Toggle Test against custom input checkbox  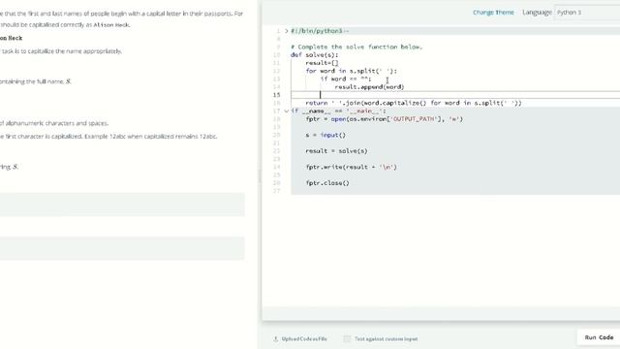pyautogui.click(x=347, y=338)
